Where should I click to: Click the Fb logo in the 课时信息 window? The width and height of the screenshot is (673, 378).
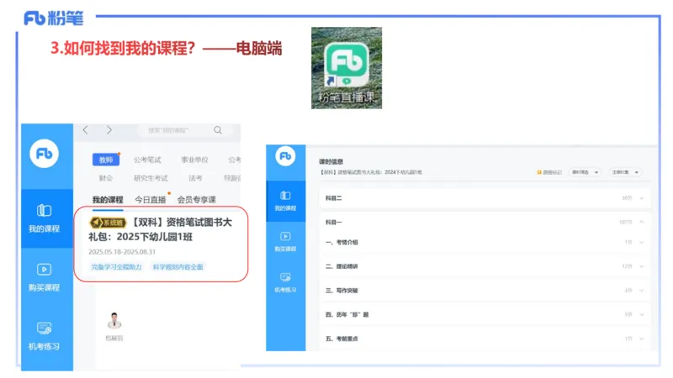tap(285, 156)
